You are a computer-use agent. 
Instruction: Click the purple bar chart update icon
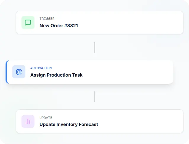tap(28, 121)
